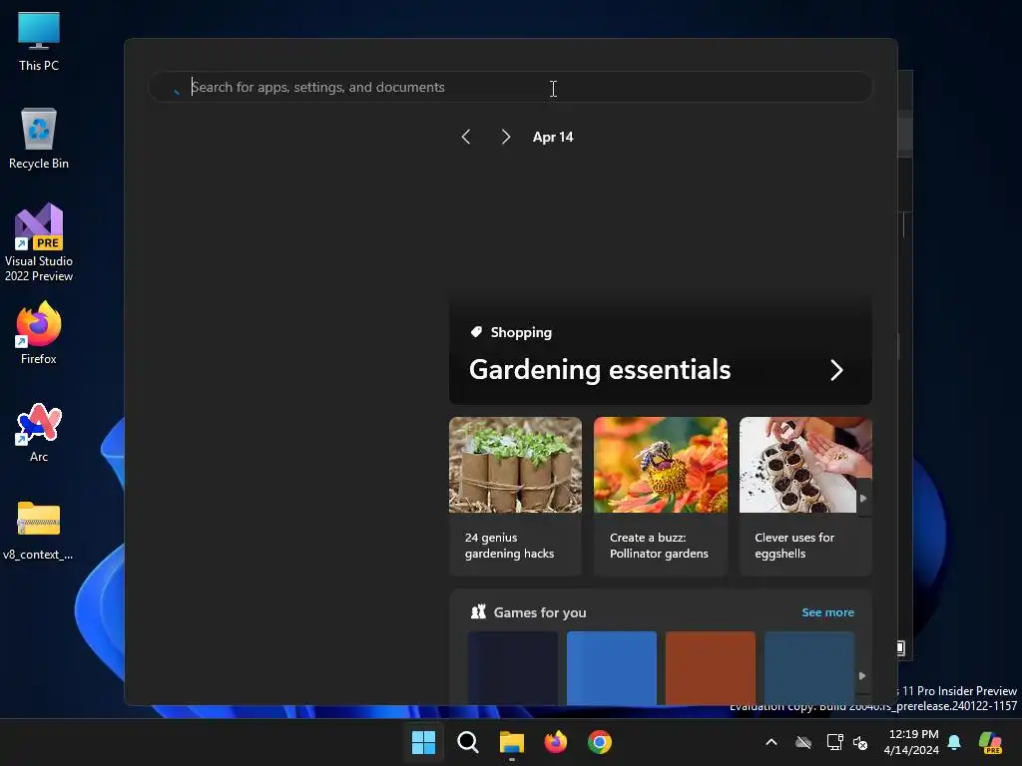Viewport: 1022px width, 766px height.
Task: Select Visual Studio 2022 Preview shortcut
Action: [39, 242]
